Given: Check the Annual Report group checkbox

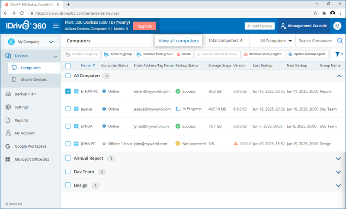Looking at the screenshot, I should tap(68, 158).
